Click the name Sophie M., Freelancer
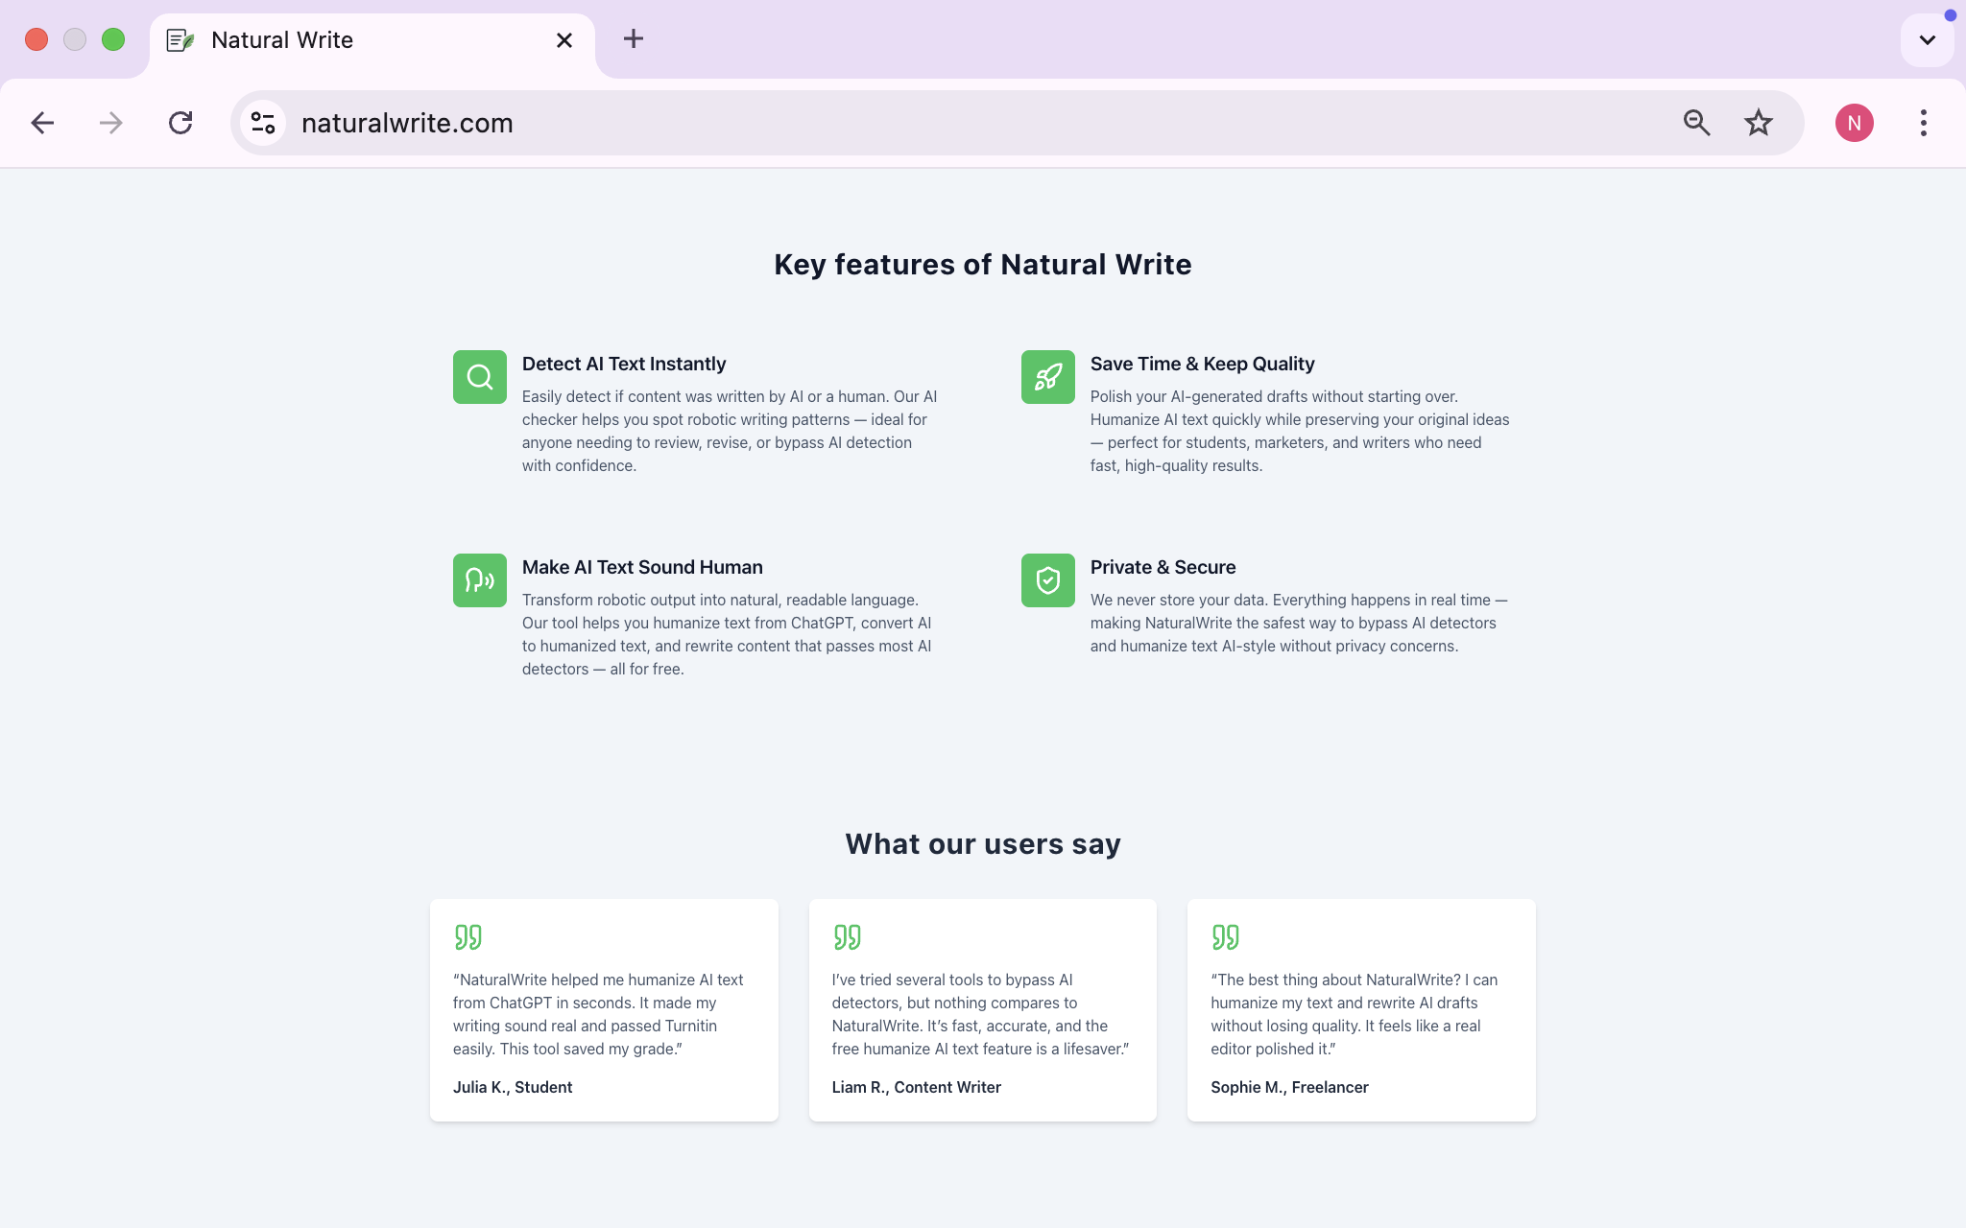 [1289, 1087]
